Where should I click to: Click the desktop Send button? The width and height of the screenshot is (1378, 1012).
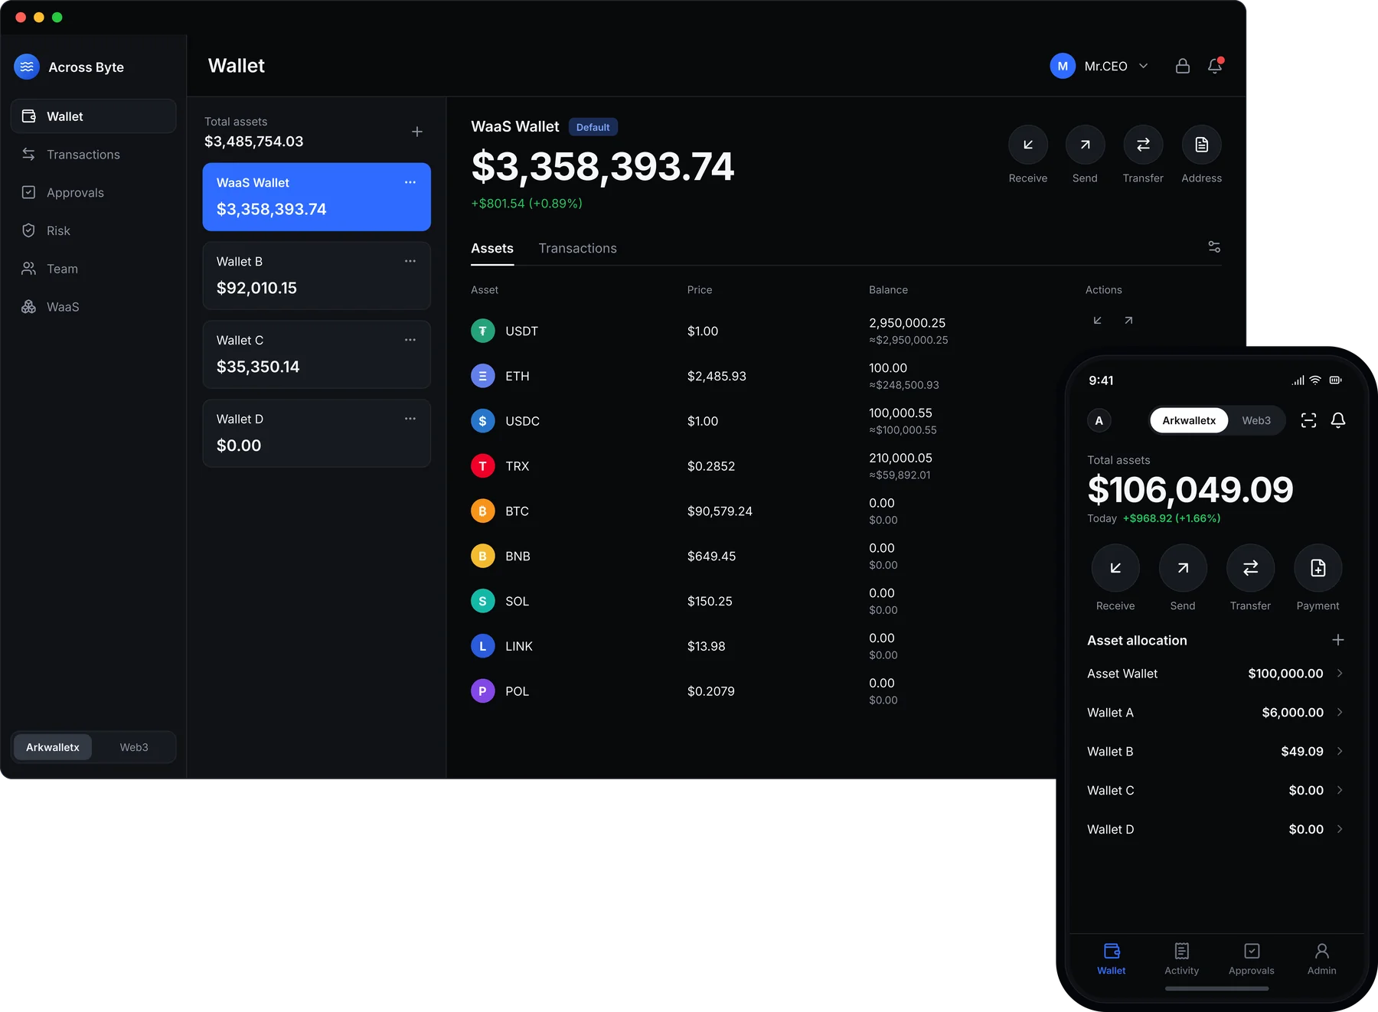tap(1085, 145)
